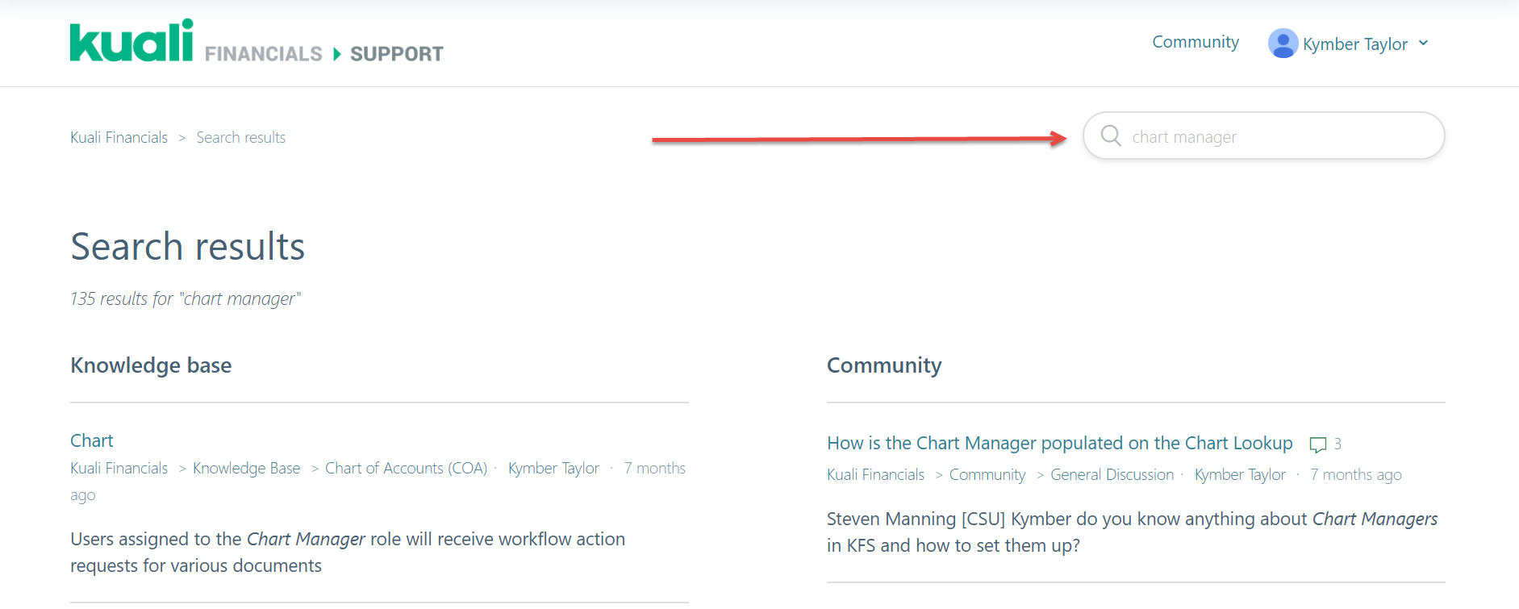Click the Search results breadcrumb

tap(240, 138)
